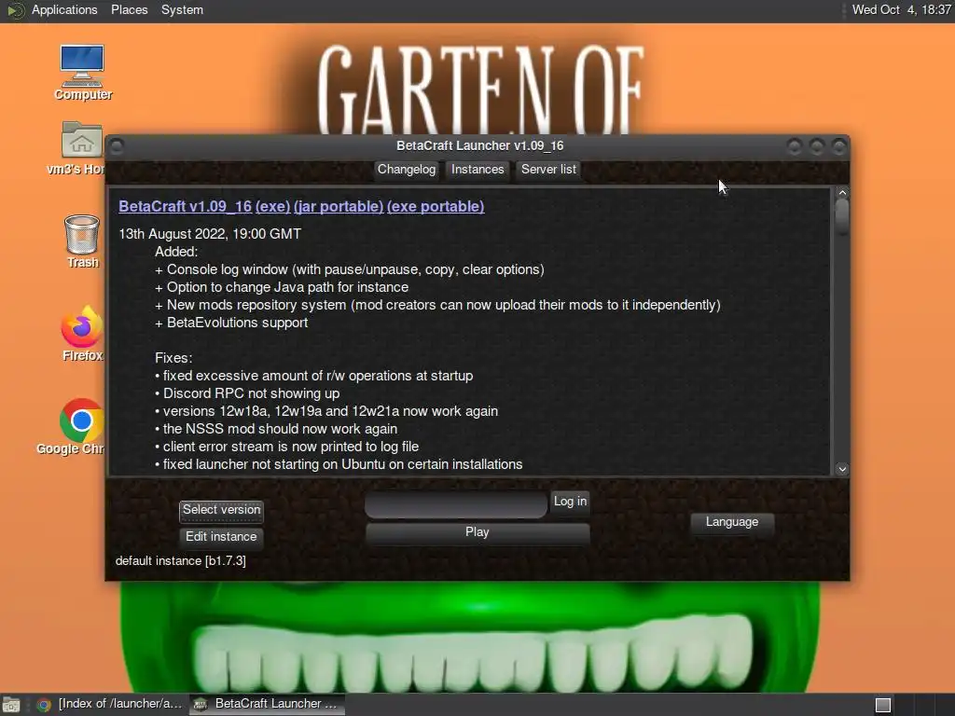Open the Computer desktop icon
955x716 pixels.
click(82, 71)
